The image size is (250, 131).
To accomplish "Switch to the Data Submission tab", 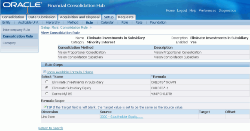I will [x=42, y=17].
